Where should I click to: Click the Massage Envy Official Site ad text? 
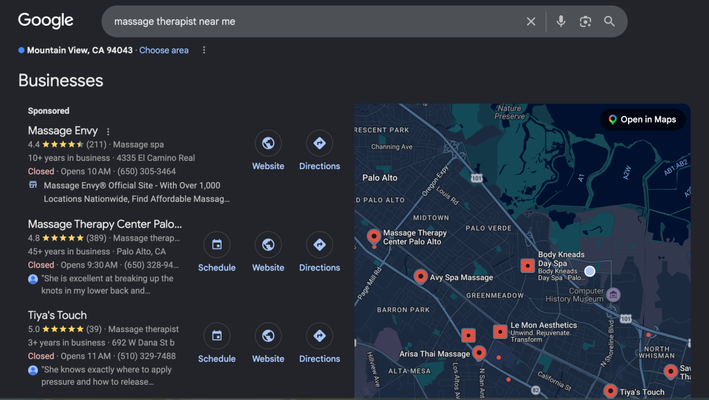point(136,192)
